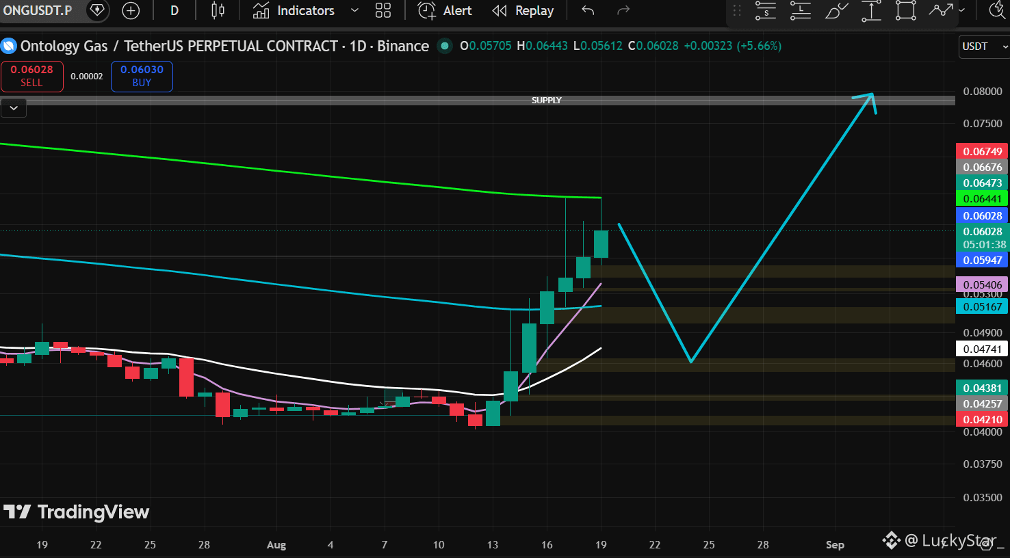1010x558 pixels.
Task: Grab the favorites toolbar drag handle
Action: [737, 10]
